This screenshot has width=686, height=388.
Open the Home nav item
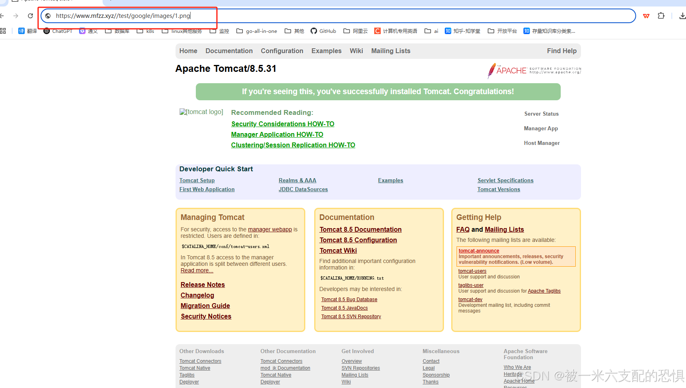(x=188, y=51)
